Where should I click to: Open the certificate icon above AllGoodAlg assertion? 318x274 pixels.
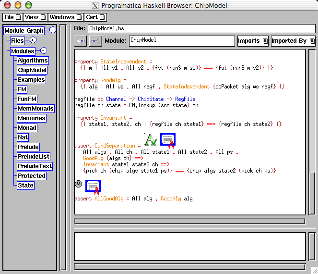93,187
